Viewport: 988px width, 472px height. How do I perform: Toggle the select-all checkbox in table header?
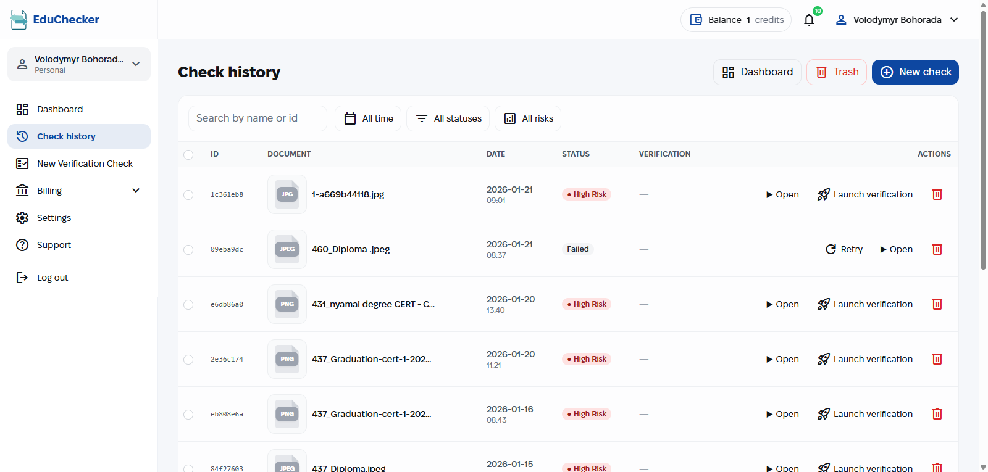click(188, 155)
